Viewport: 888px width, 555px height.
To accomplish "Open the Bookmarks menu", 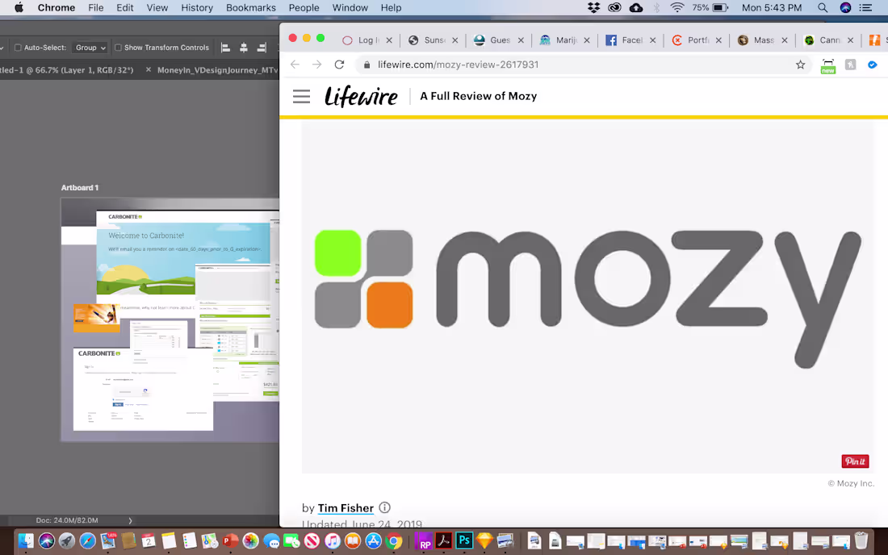I will point(251,7).
